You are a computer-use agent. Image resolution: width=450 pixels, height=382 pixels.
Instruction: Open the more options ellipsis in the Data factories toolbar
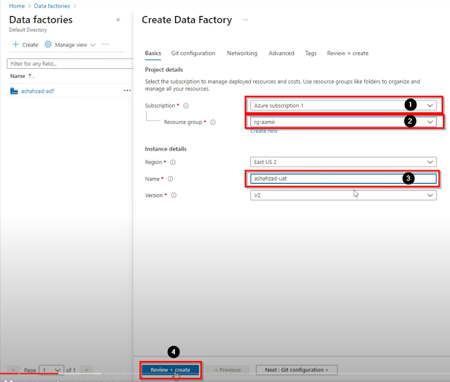coord(105,44)
